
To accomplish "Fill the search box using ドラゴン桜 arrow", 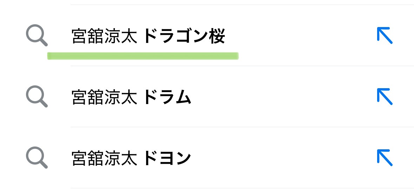I will [385, 35].
